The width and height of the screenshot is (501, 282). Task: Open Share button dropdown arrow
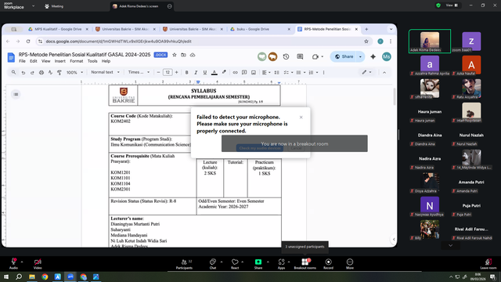pos(360,56)
